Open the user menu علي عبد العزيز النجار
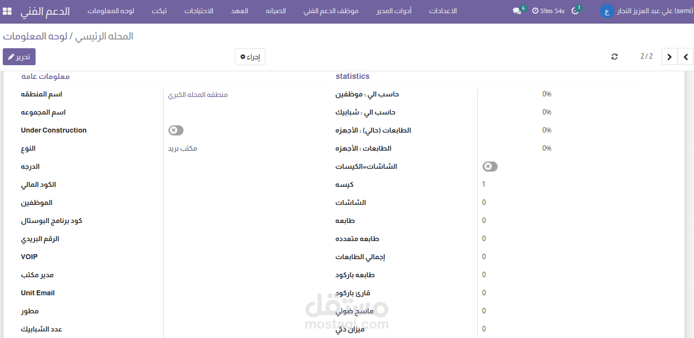Image resolution: width=694 pixels, height=338 pixels. (x=655, y=11)
